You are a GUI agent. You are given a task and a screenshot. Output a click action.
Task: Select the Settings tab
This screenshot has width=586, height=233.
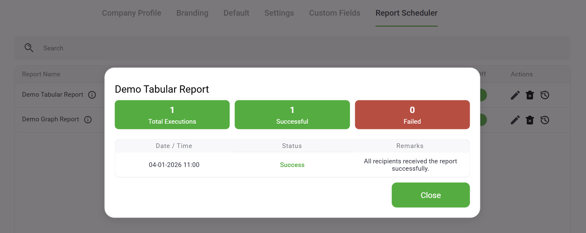(x=279, y=13)
